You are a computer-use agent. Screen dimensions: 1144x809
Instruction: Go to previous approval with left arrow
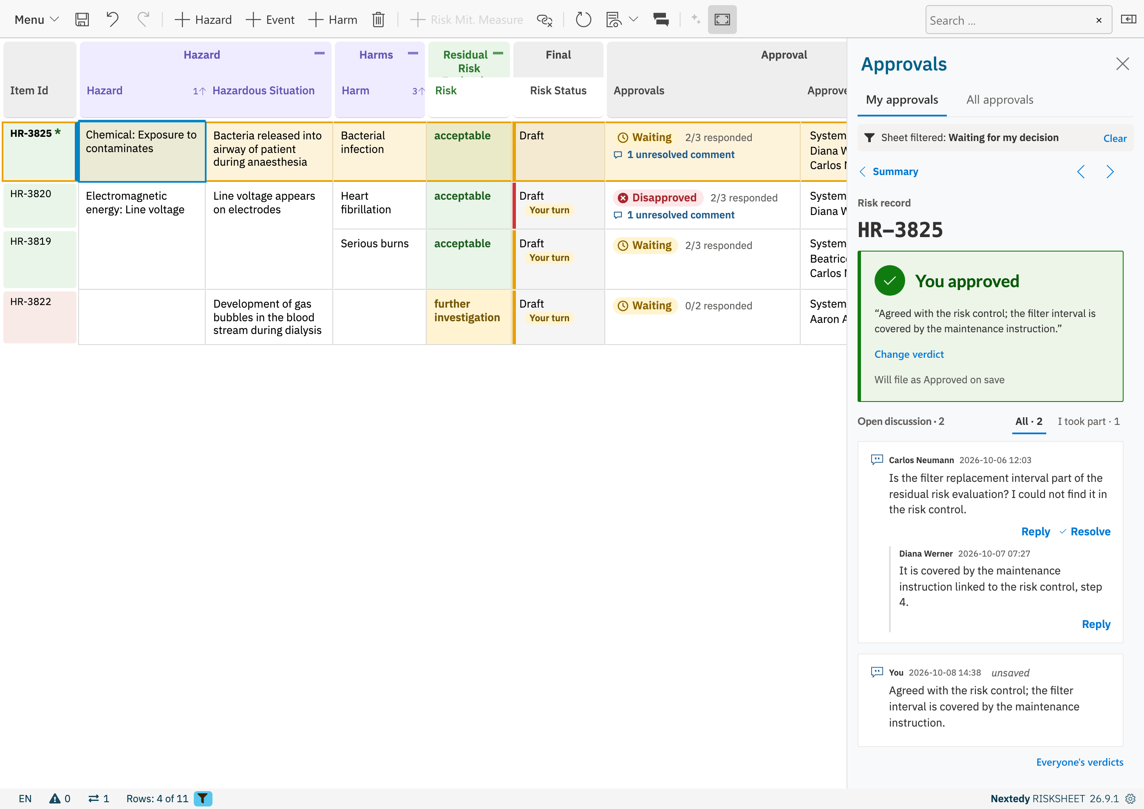click(1081, 172)
